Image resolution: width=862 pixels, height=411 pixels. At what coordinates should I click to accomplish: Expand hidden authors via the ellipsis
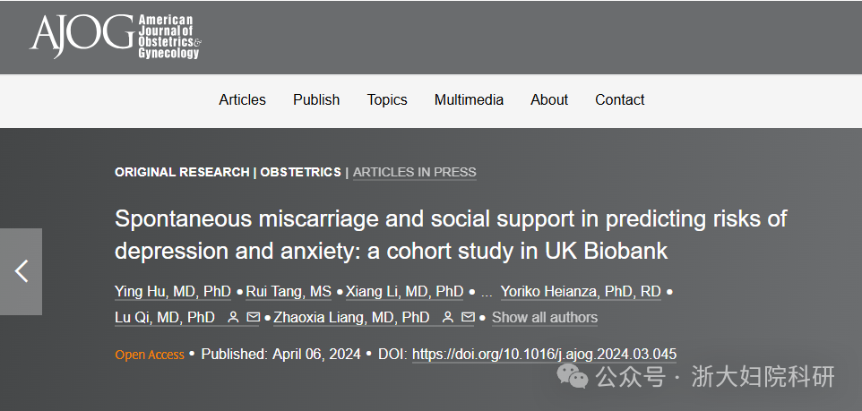(487, 292)
